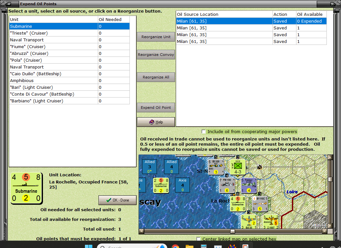Click the Oil Source Location column header
The image size is (341, 248).
pos(224,14)
